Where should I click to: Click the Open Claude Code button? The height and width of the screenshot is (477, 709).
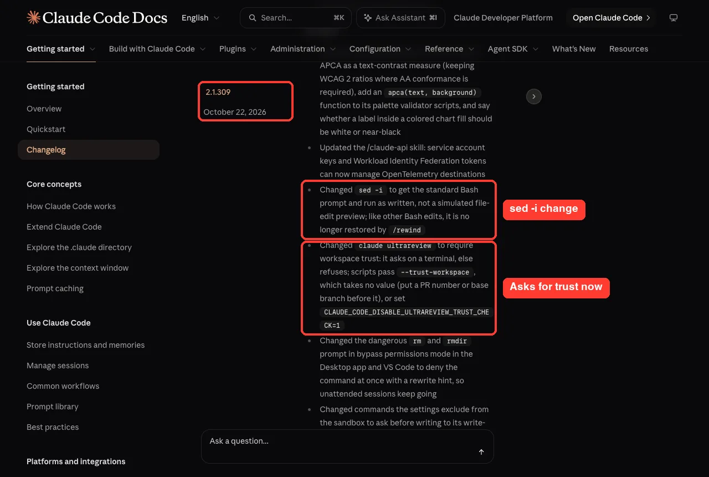click(x=611, y=18)
